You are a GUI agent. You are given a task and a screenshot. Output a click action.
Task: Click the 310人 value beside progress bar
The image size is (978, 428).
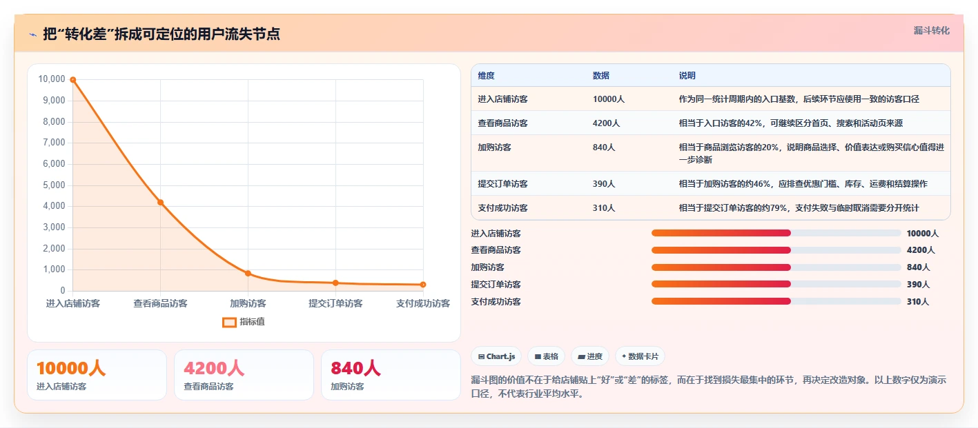(918, 302)
